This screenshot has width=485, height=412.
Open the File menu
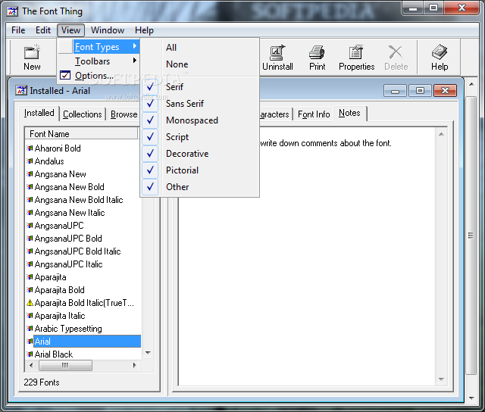18,30
